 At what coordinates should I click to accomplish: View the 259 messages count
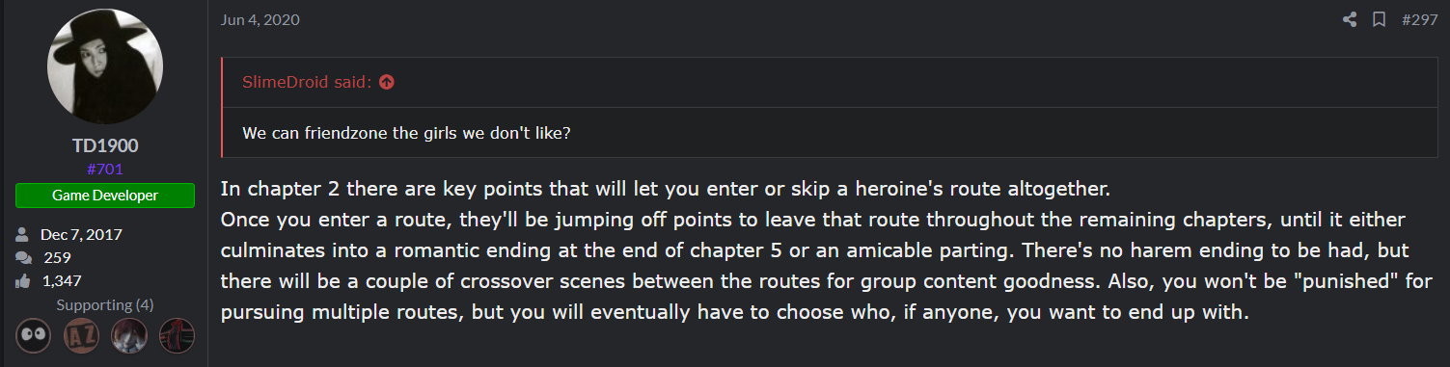point(58,257)
